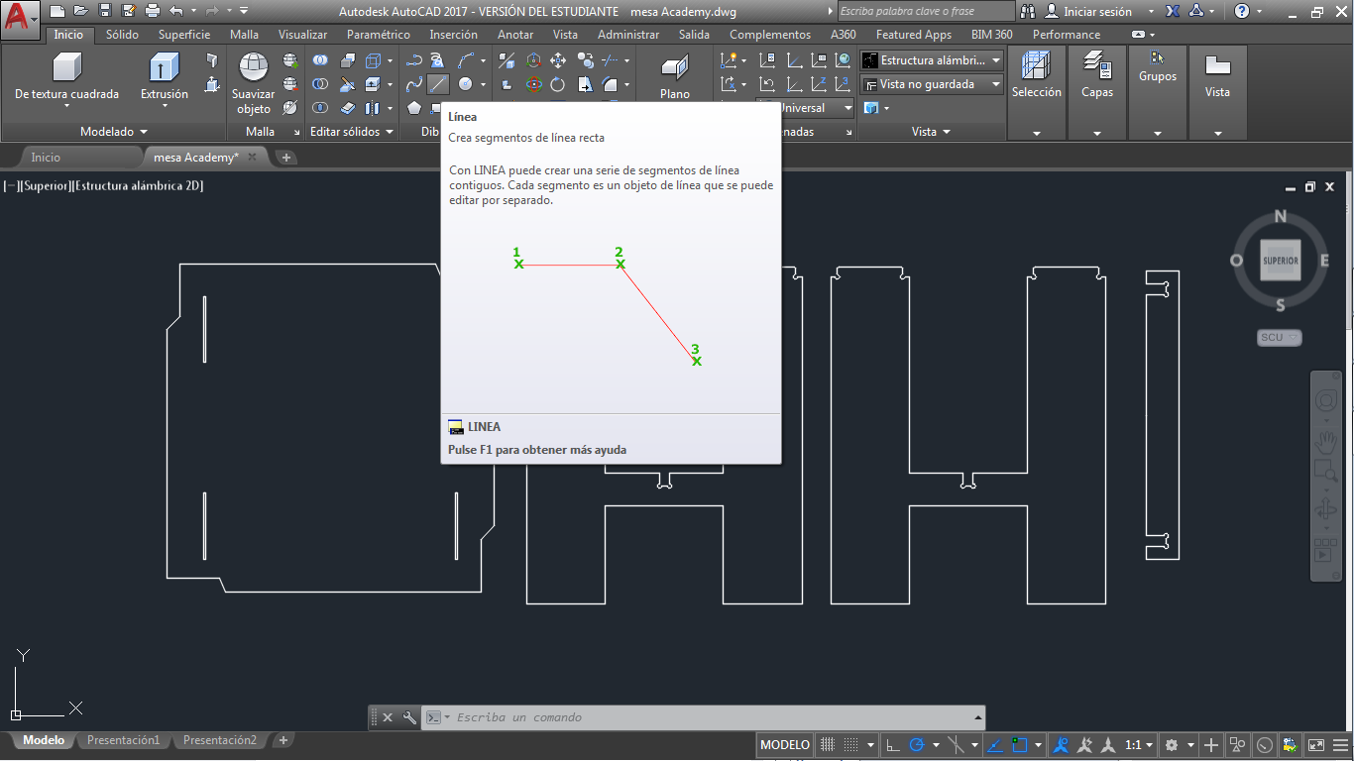
Task: Open the Vista panel folder icon
Action: point(1217,66)
